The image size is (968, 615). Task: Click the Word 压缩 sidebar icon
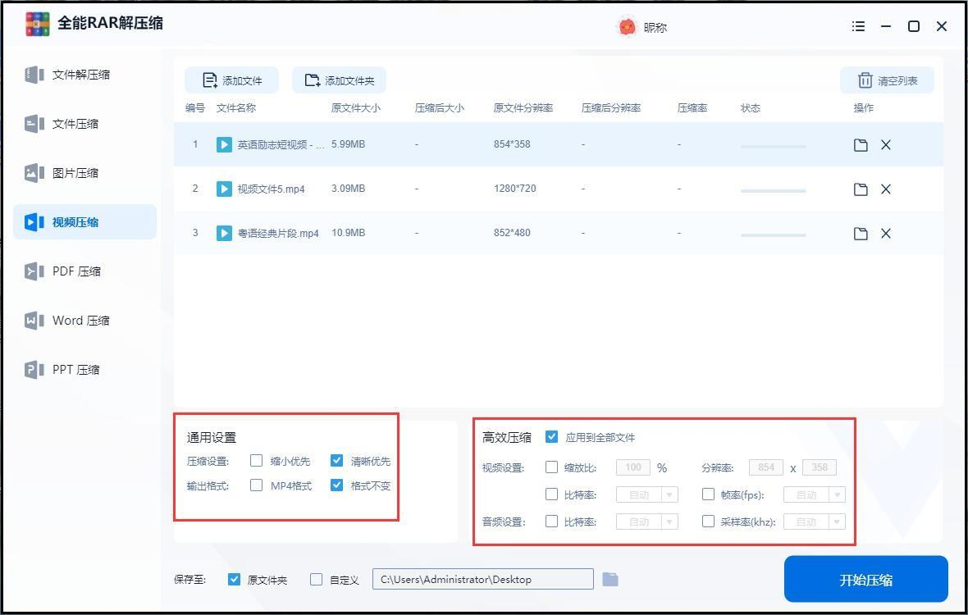[34, 321]
